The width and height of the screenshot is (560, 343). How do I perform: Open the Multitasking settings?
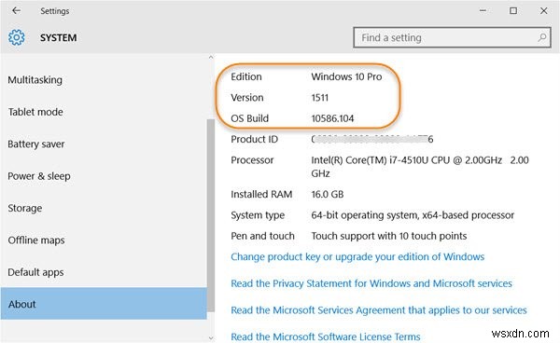click(x=35, y=80)
